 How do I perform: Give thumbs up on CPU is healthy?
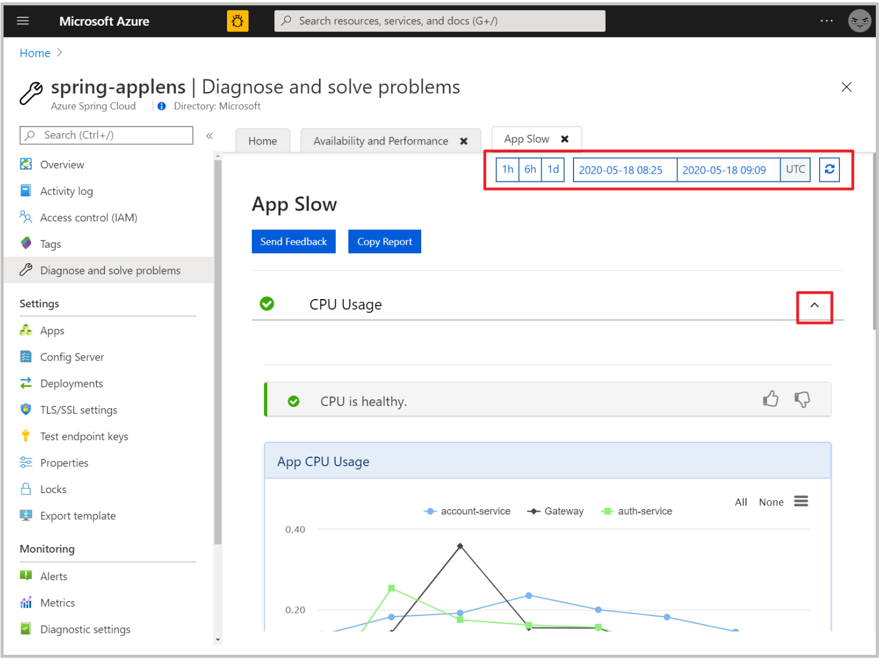coord(771,399)
